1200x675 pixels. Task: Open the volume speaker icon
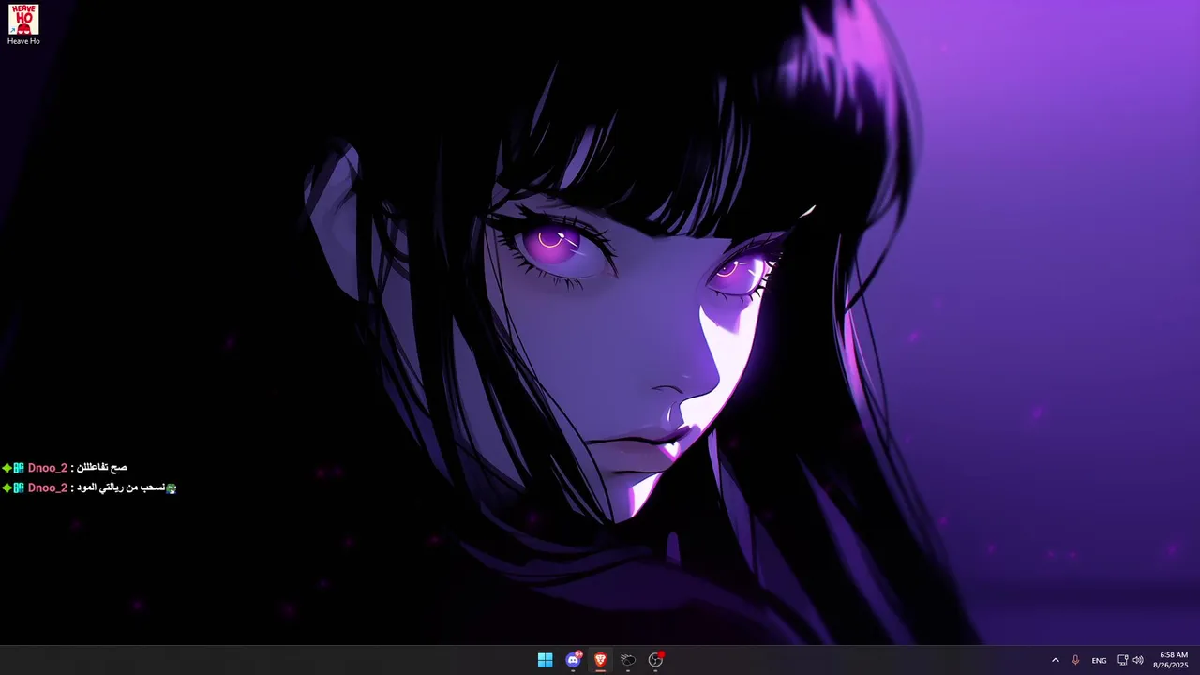1138,660
